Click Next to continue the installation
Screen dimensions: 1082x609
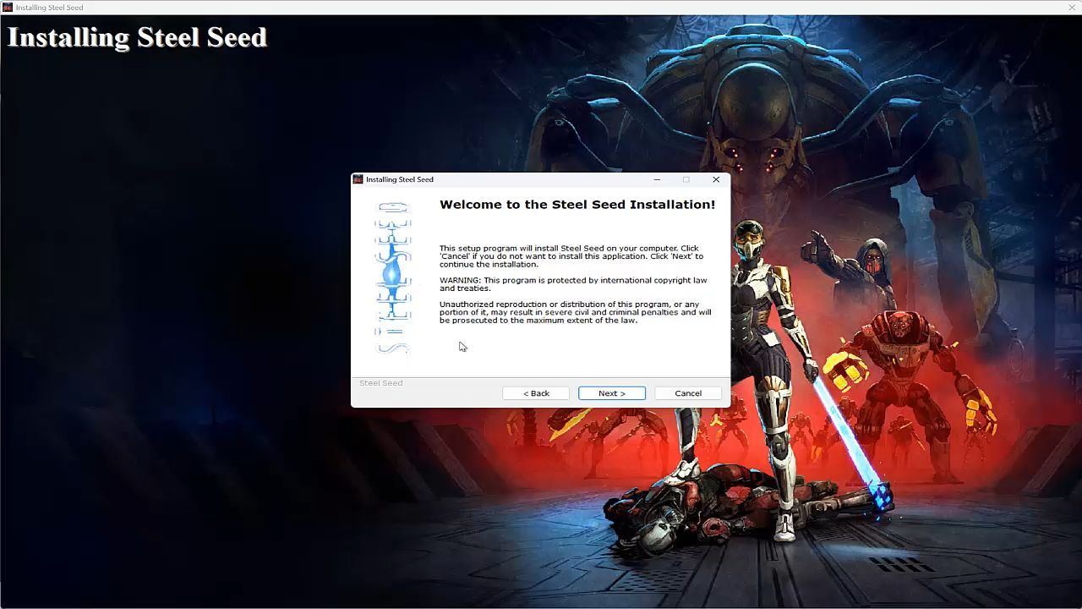pyautogui.click(x=612, y=393)
